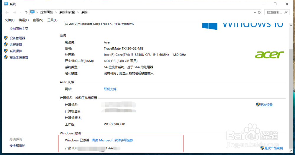The width and height of the screenshot is (295, 155).
Task: Click the green acer logo
Action: click(269, 55)
